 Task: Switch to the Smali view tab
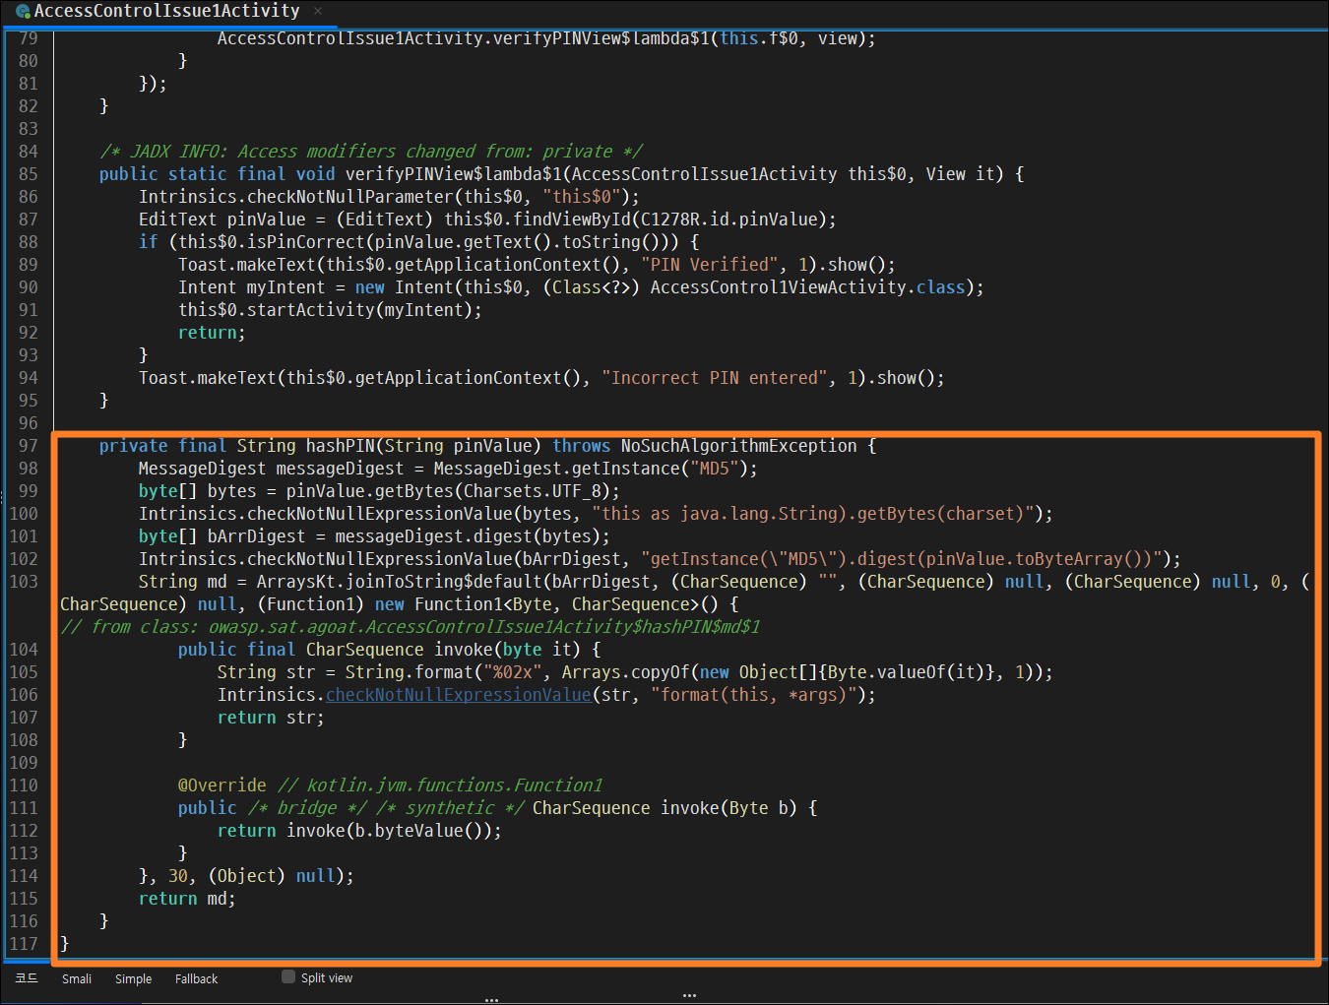point(77,978)
